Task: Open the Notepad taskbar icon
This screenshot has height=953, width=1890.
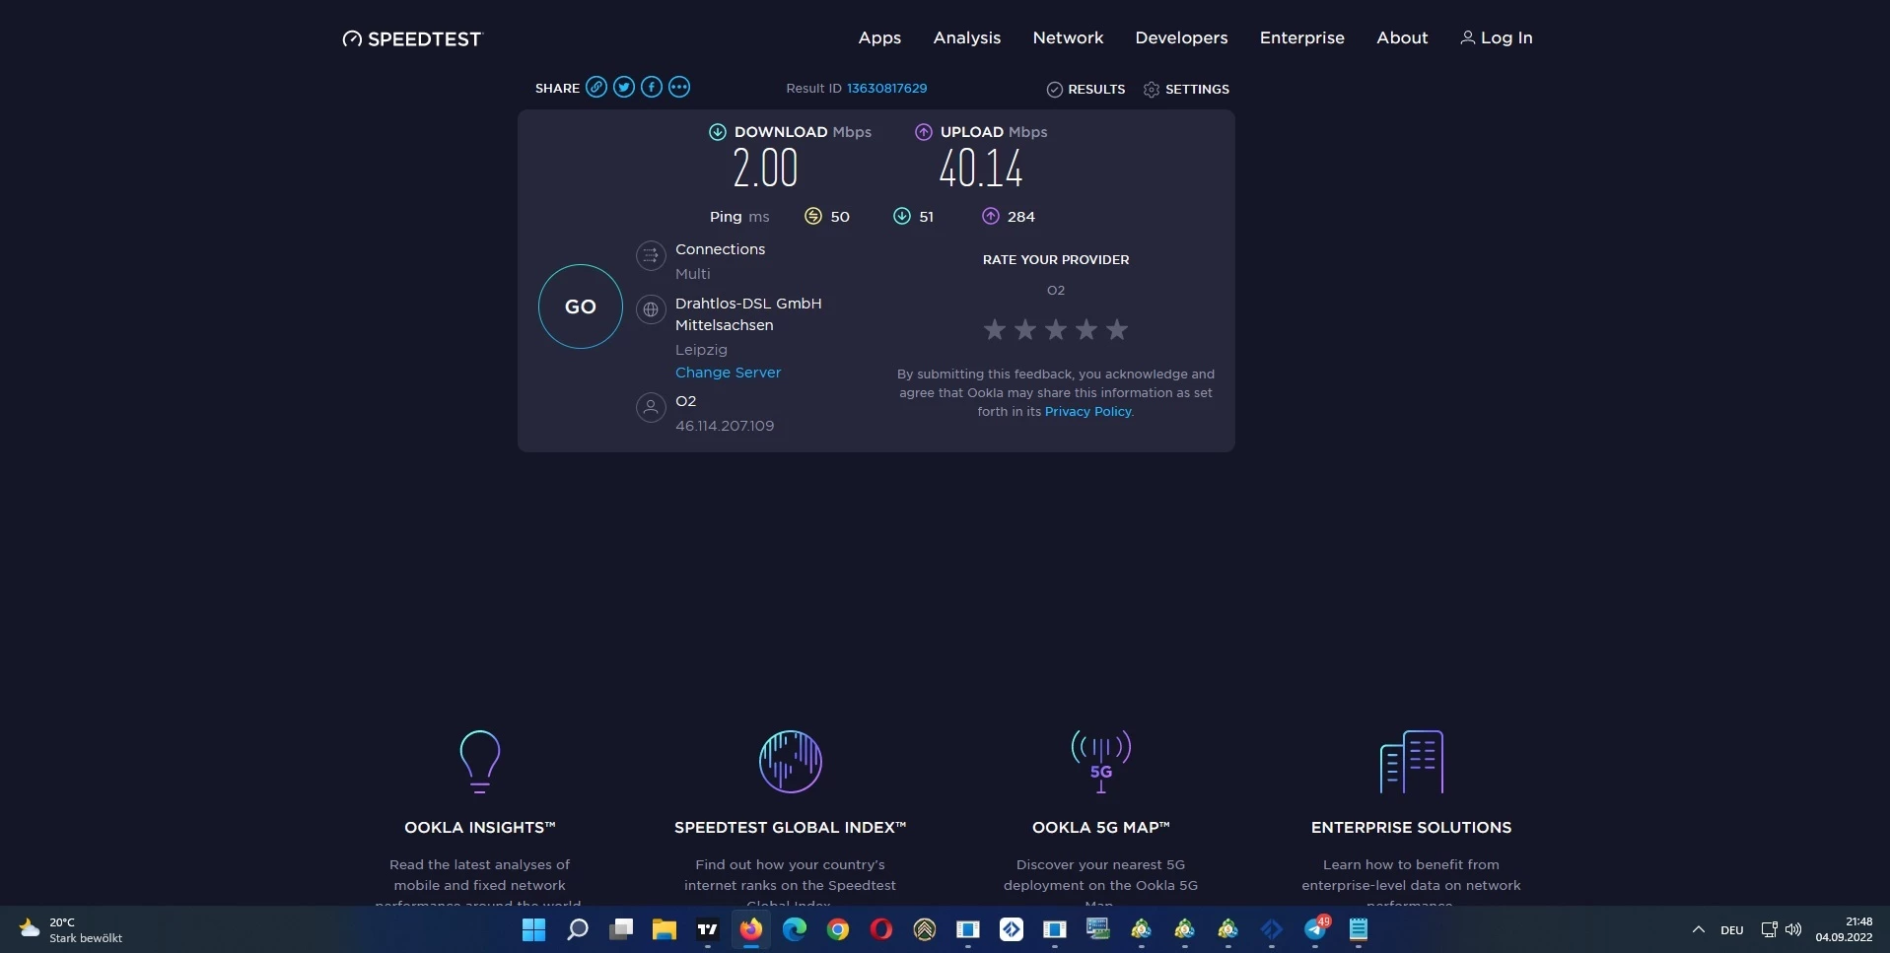Action: (1359, 929)
